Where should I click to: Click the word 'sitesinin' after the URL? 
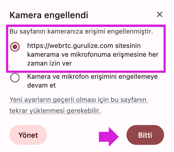point(128,46)
